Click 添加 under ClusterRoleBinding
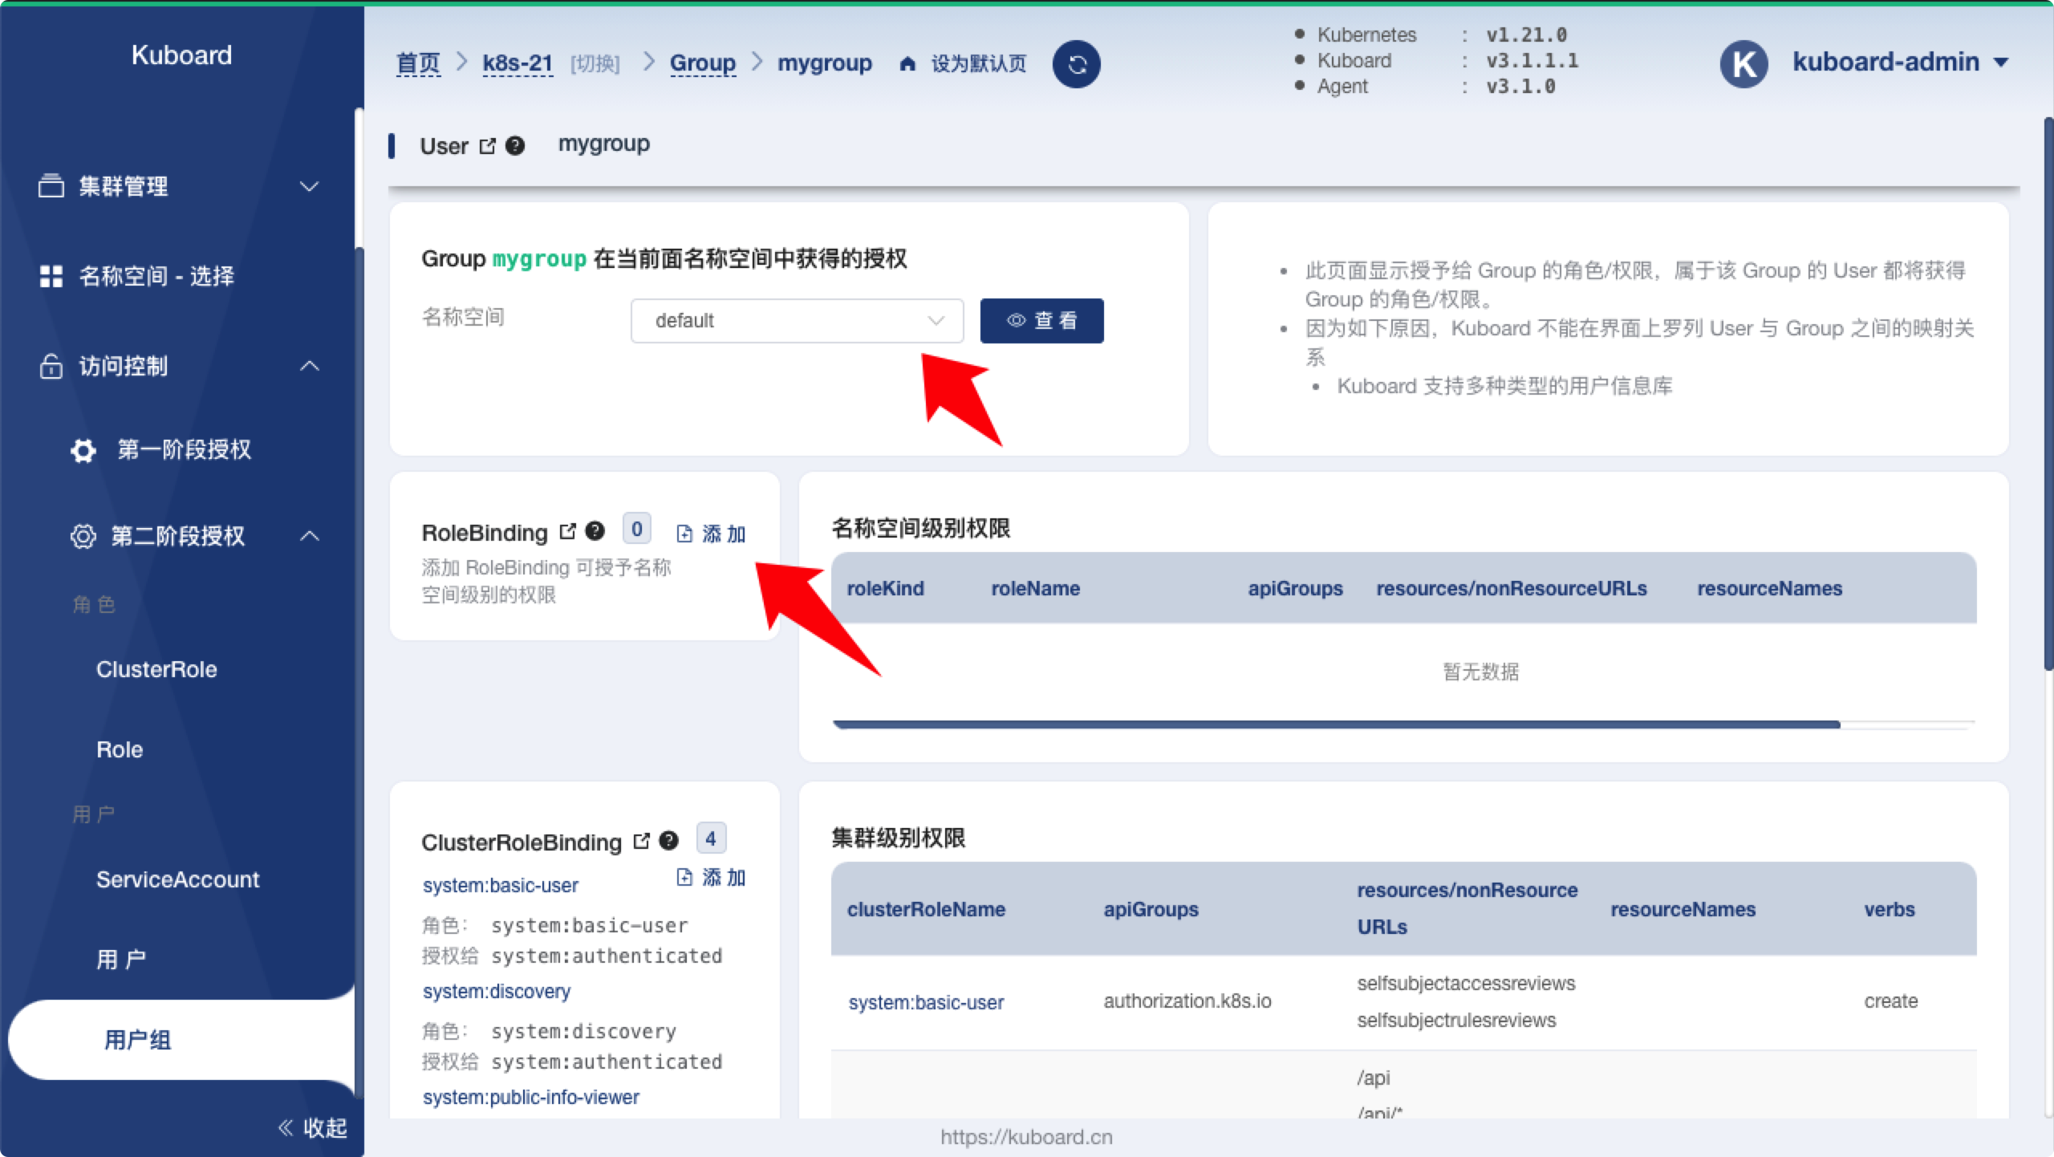This screenshot has width=2054, height=1157. coord(711,878)
